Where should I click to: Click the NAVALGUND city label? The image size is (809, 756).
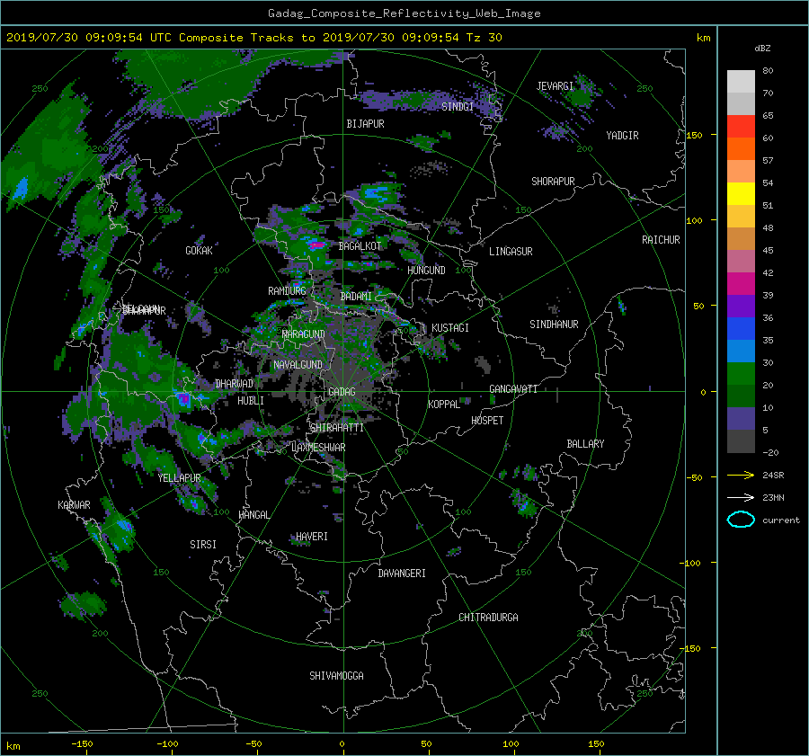298,364
